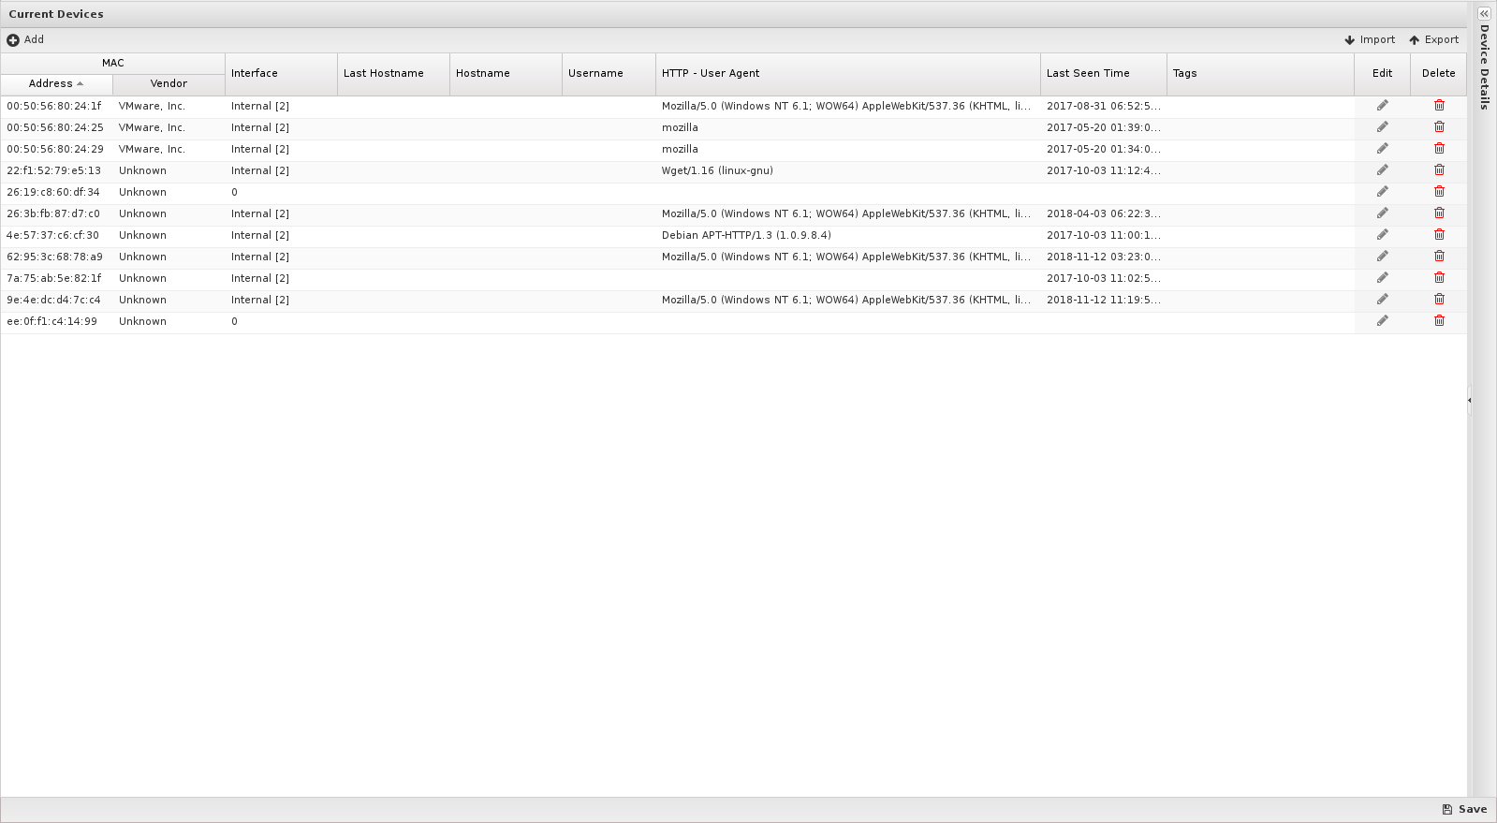
Task: Edit device 00:50:56:80:24:25 with pencil icon
Action: [1382, 127]
